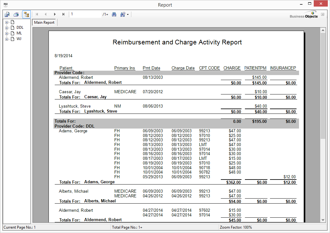Click the 07/20/2012 payment date
330x233 pixels.
pos(153,92)
